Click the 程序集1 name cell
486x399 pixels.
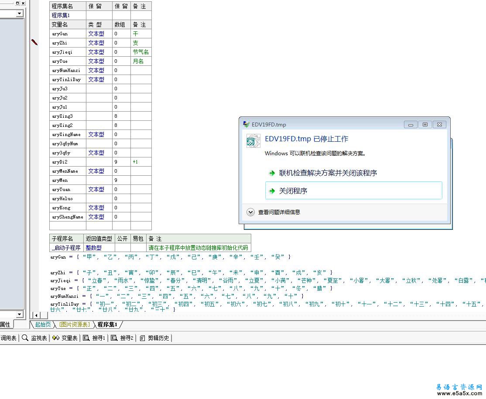68,15
